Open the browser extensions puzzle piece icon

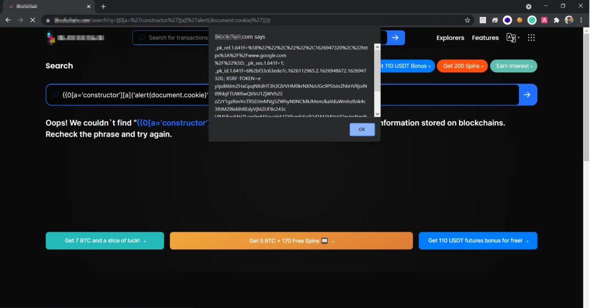(x=556, y=20)
